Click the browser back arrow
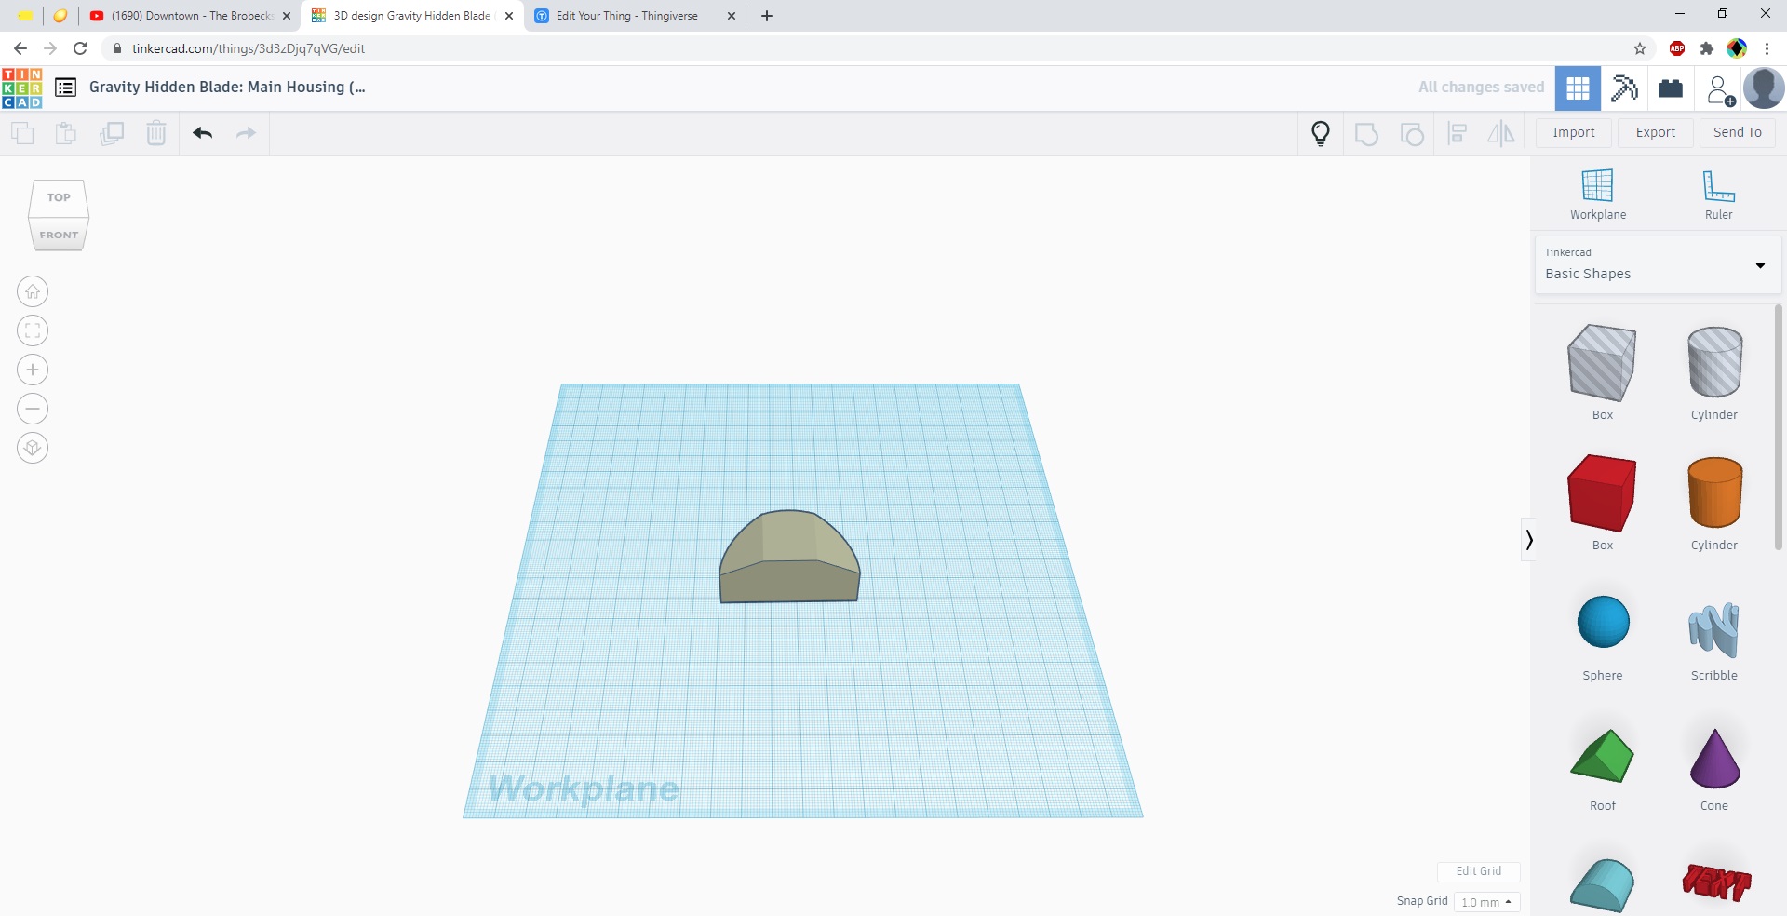Screen dimensions: 1787x916 20,48
